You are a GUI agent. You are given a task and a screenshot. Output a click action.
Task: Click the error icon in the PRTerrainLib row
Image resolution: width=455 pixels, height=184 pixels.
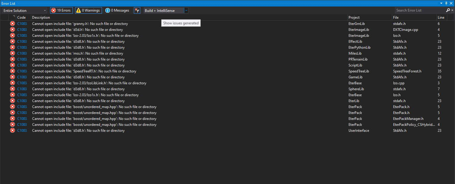12,59
